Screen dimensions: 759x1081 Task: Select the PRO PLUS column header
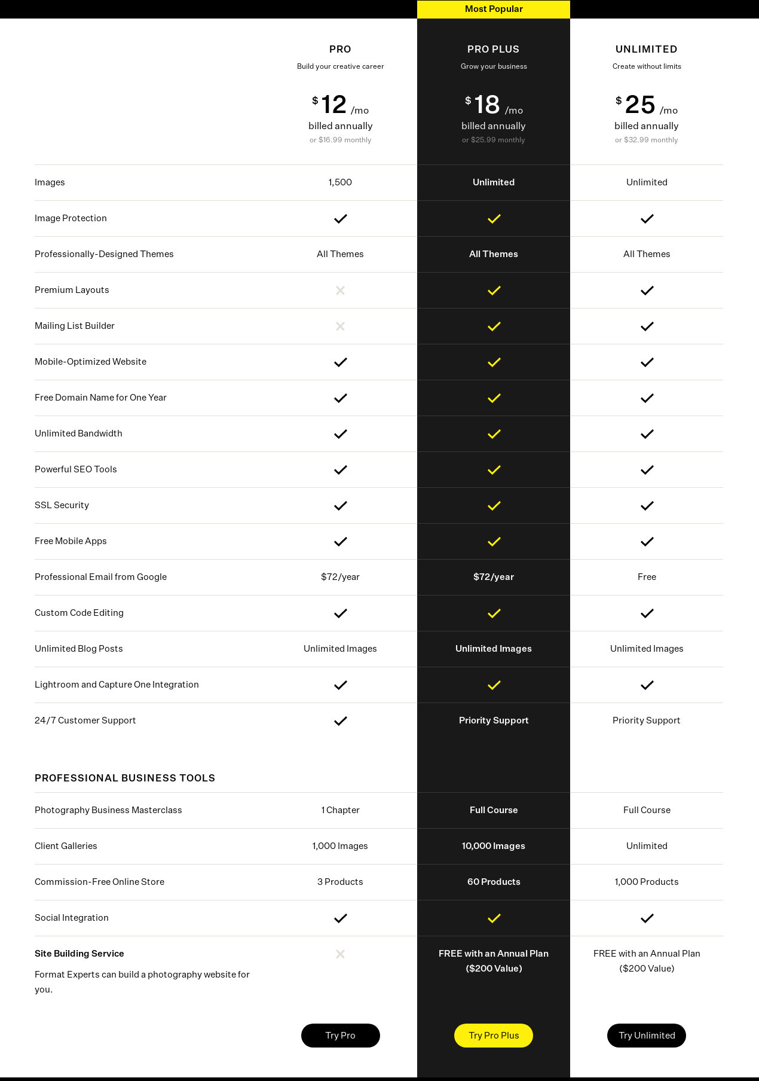pos(494,49)
